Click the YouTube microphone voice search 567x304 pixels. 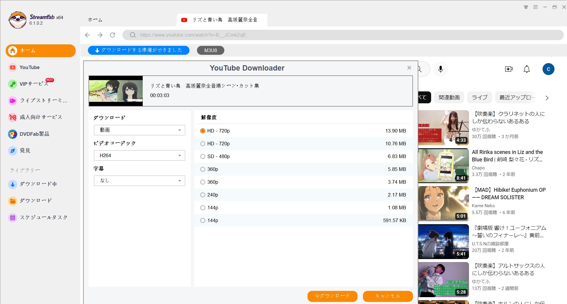click(x=440, y=69)
